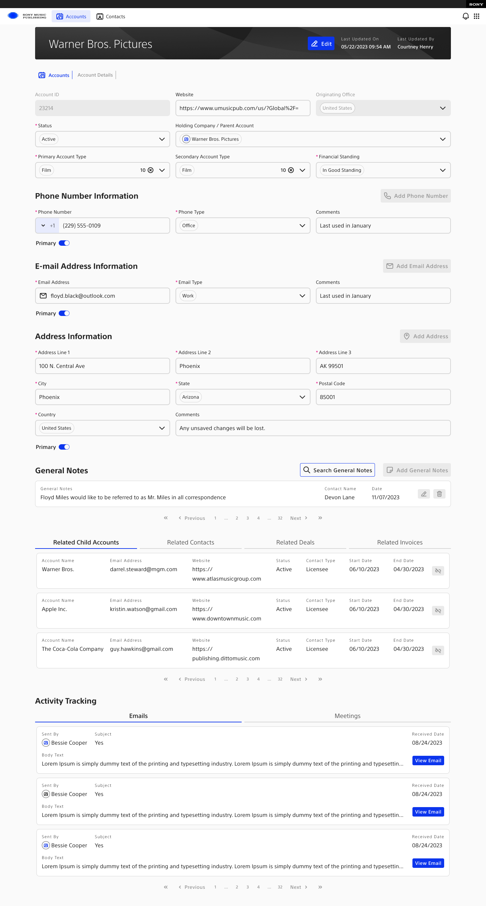Open the phone country code dropdown
Image resolution: width=486 pixels, height=906 pixels.
tap(48, 225)
